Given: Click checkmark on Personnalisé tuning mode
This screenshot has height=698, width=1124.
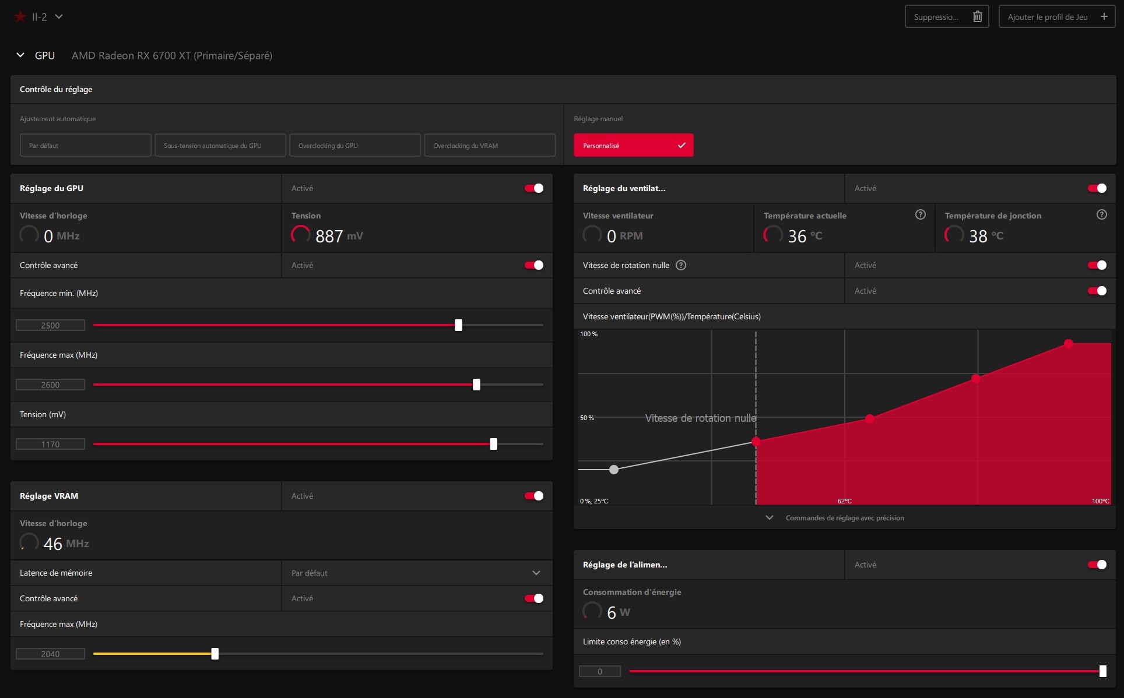Looking at the screenshot, I should [x=682, y=145].
